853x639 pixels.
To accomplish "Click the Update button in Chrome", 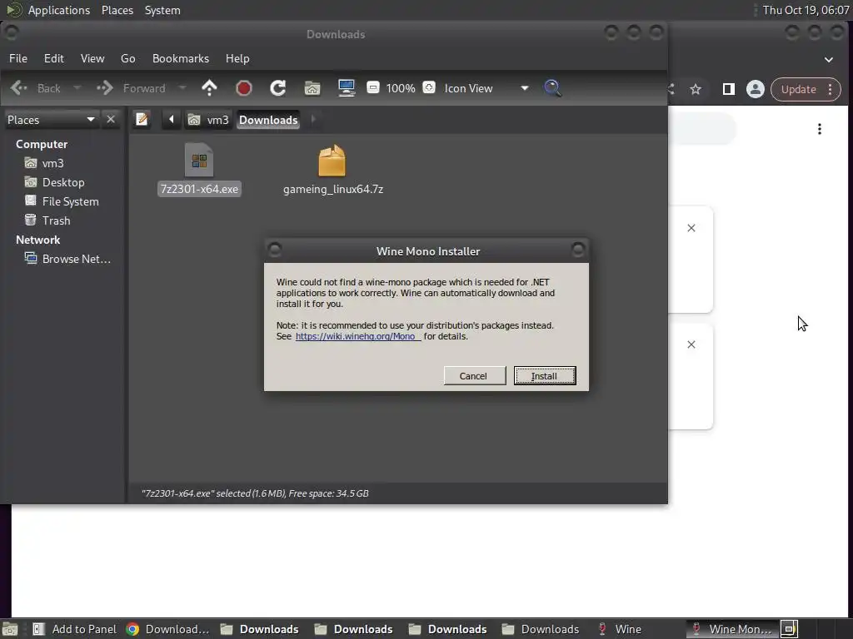I will pyautogui.click(x=799, y=89).
